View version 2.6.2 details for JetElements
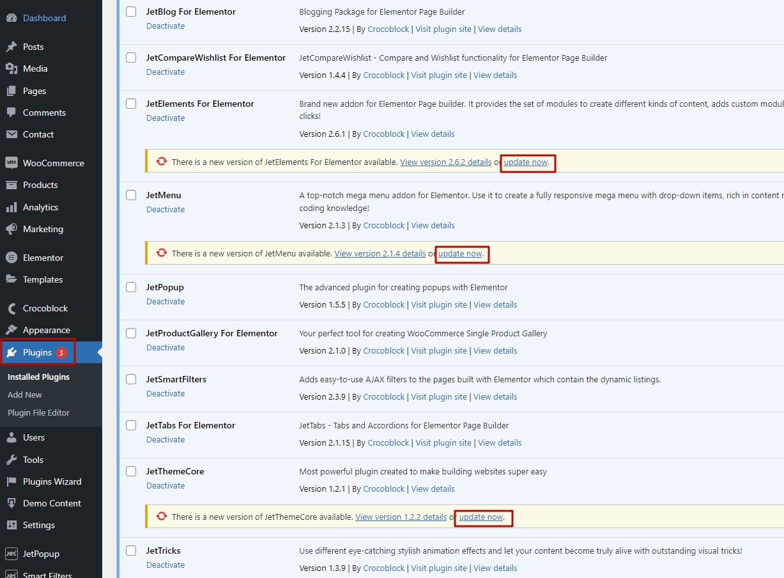This screenshot has width=784, height=578. (x=445, y=162)
